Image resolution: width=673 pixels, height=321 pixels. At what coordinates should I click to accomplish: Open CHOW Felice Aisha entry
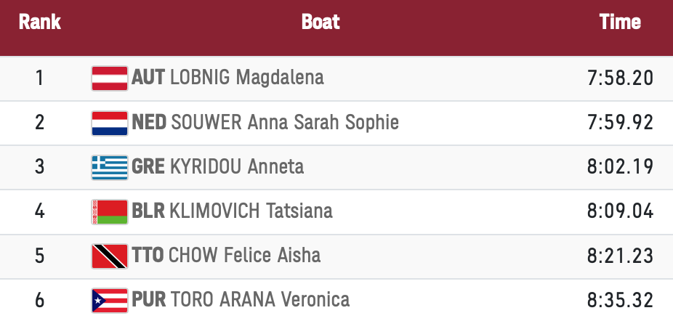click(x=244, y=256)
